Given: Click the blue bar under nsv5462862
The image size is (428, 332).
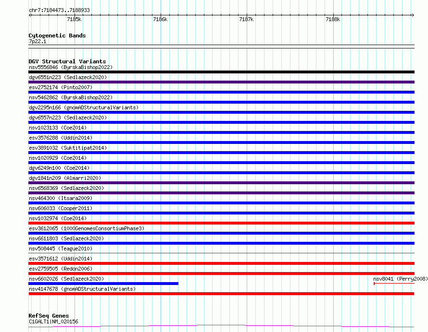Looking at the screenshot, I should point(221,102).
